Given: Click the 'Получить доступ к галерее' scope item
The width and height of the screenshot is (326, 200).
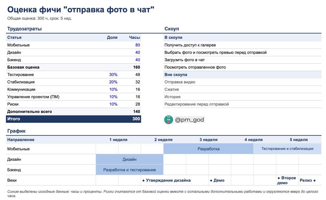Looking at the screenshot, I should pyautogui.click(x=190, y=45).
